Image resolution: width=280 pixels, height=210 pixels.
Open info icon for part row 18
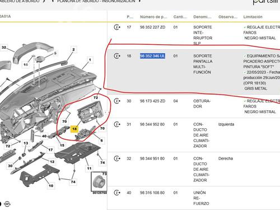pos(117,56)
